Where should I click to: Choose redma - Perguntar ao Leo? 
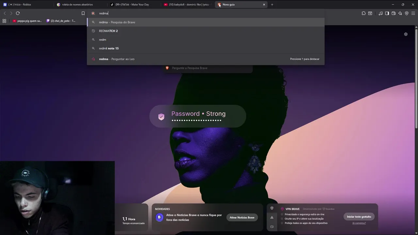click(206, 59)
